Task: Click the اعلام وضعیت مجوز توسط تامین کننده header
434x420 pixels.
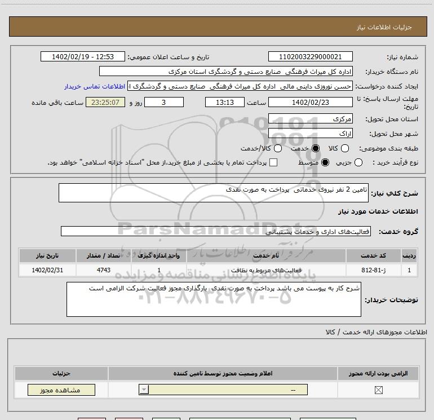Action: coord(223,373)
